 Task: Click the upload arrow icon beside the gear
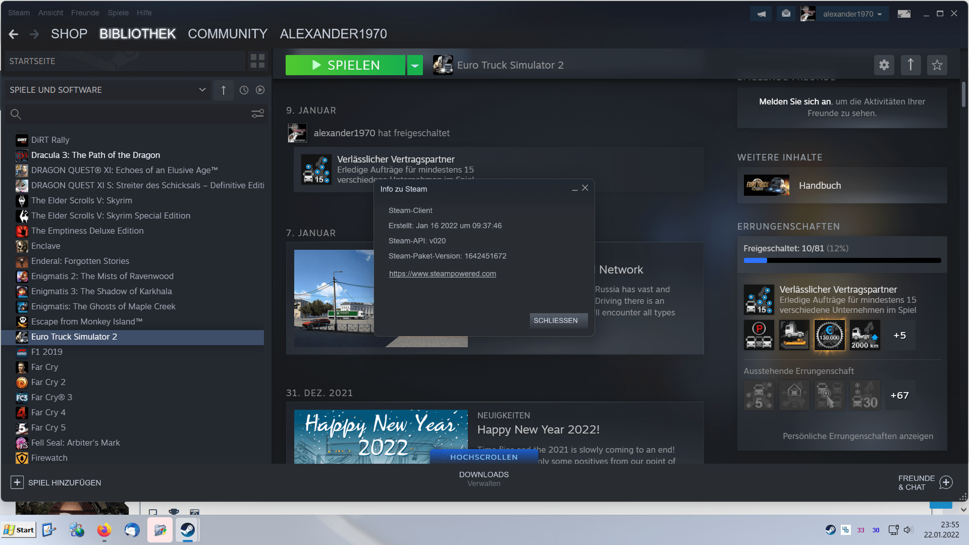911,65
